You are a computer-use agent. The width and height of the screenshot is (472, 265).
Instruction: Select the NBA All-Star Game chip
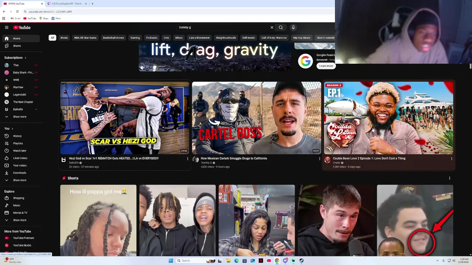point(85,38)
